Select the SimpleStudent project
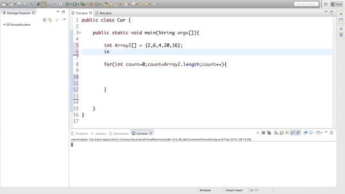 click(x=18, y=25)
